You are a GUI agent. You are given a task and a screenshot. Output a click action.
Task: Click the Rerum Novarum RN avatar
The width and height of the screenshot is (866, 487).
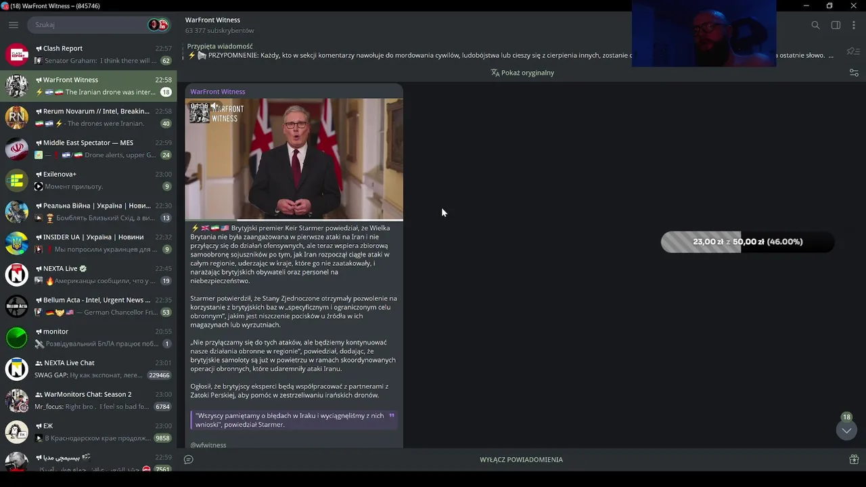tap(17, 118)
